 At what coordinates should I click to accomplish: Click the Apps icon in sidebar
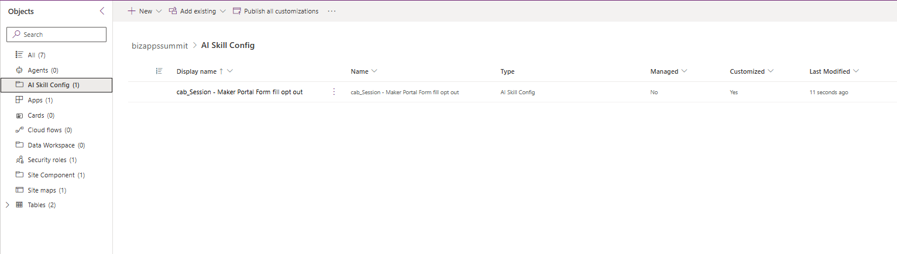coord(19,100)
